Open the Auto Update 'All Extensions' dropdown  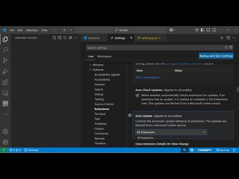coord(171,132)
